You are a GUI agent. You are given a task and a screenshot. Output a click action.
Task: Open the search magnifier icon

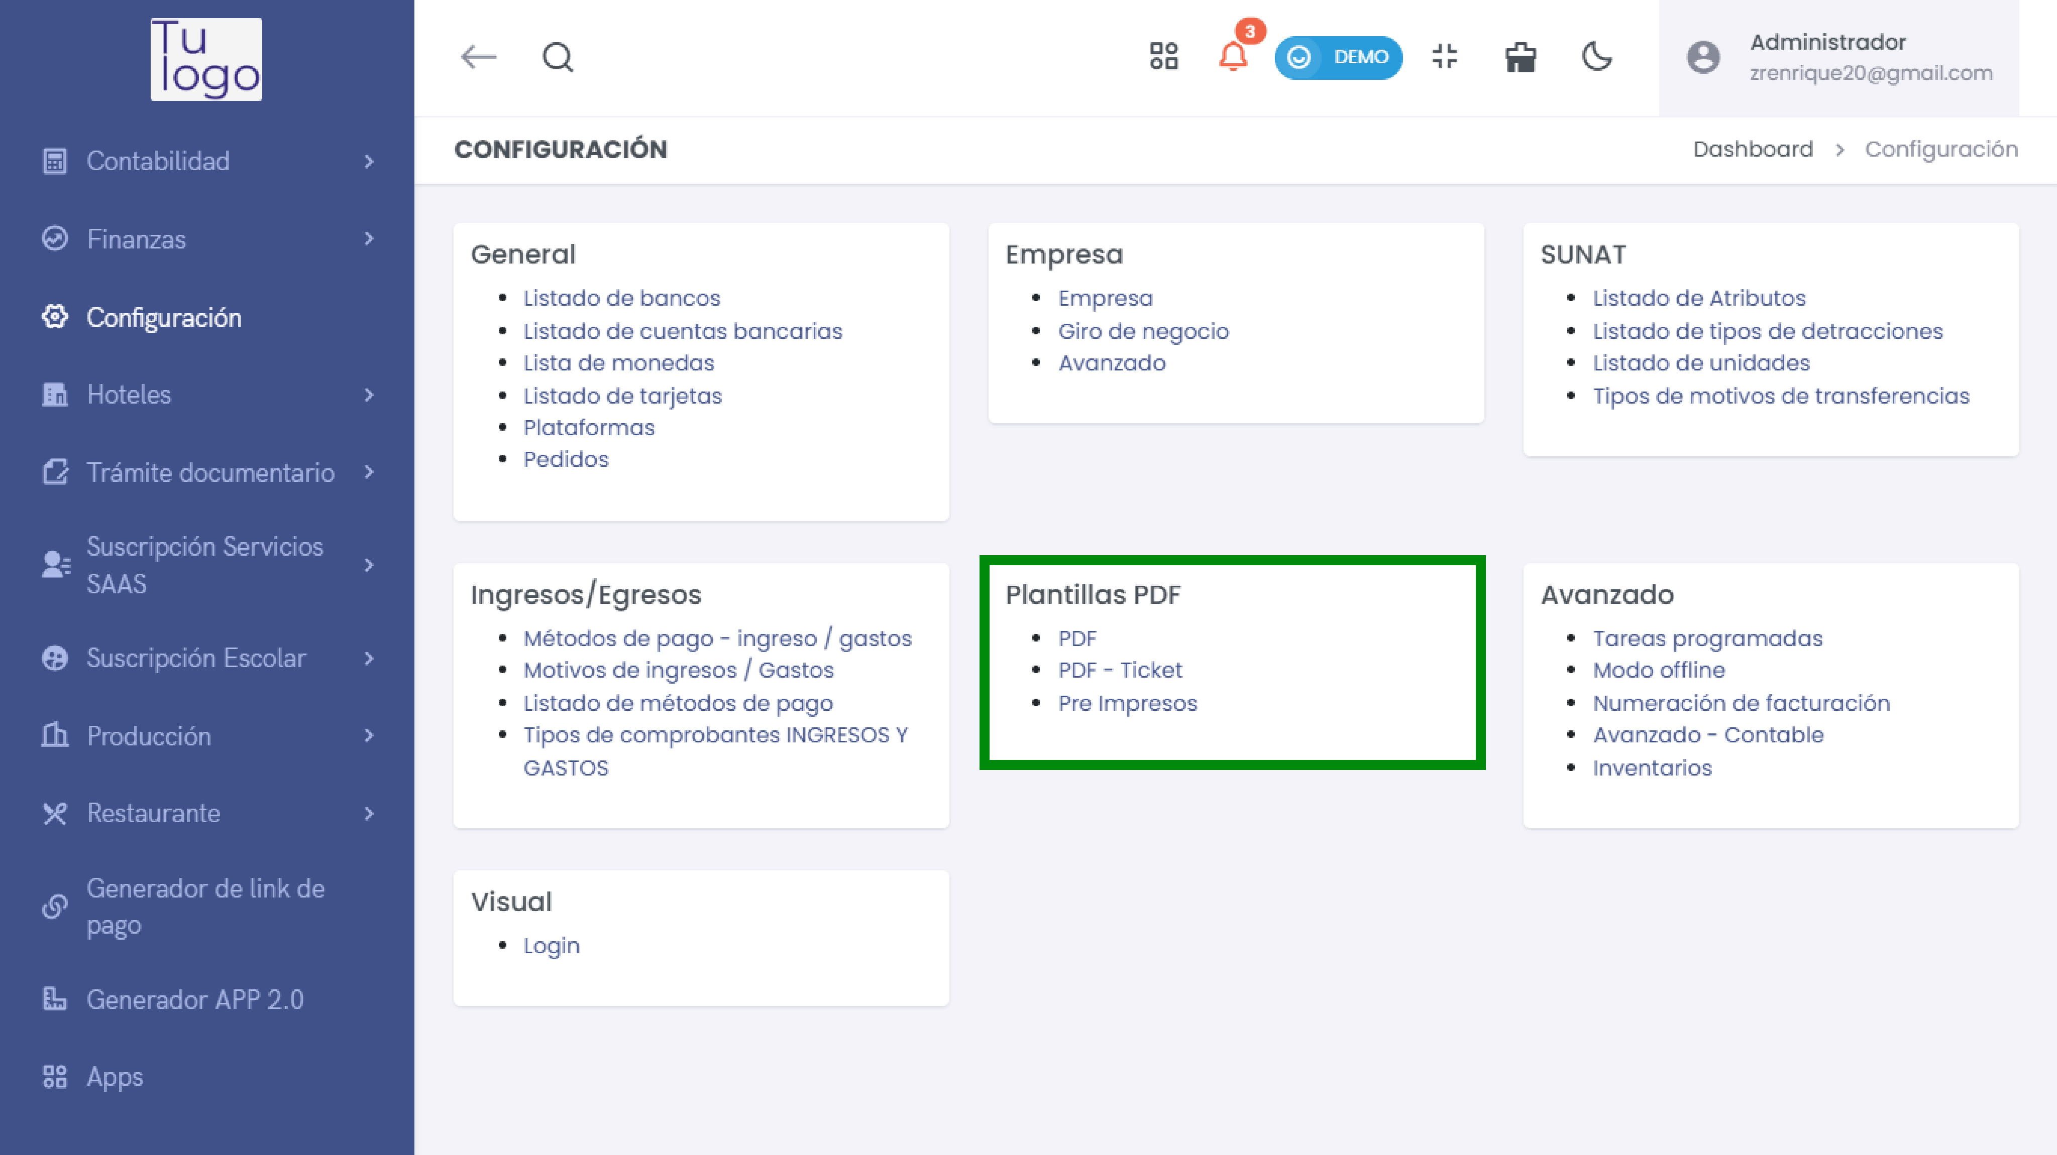tap(558, 57)
